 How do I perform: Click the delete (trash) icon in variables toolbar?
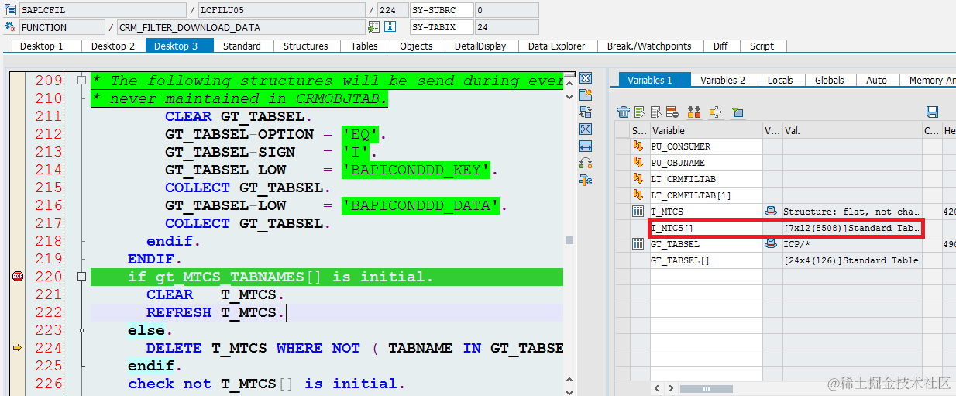click(x=624, y=112)
